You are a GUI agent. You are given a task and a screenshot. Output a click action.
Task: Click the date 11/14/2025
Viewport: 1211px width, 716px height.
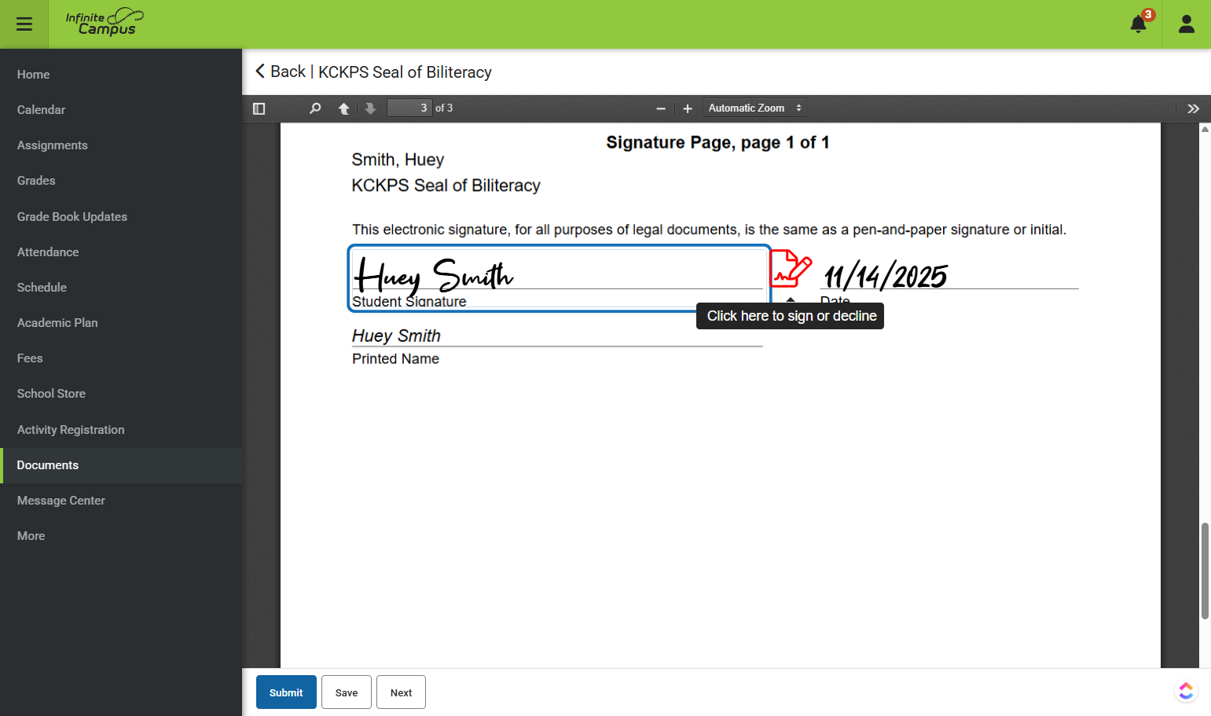(x=885, y=277)
